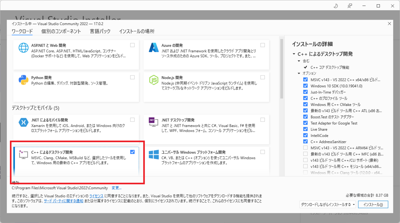Switch to the ワークロード tab
This screenshot has height=223, width=400.
point(22,31)
